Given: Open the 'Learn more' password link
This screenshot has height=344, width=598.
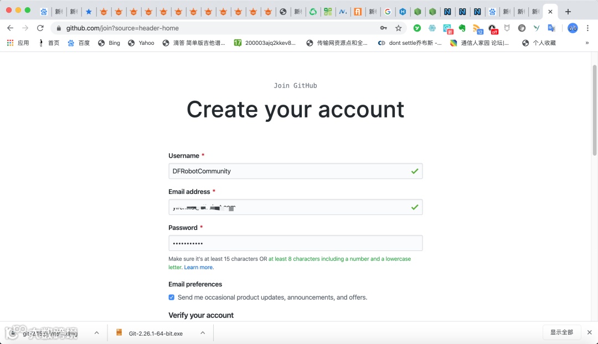Looking at the screenshot, I should (198, 268).
